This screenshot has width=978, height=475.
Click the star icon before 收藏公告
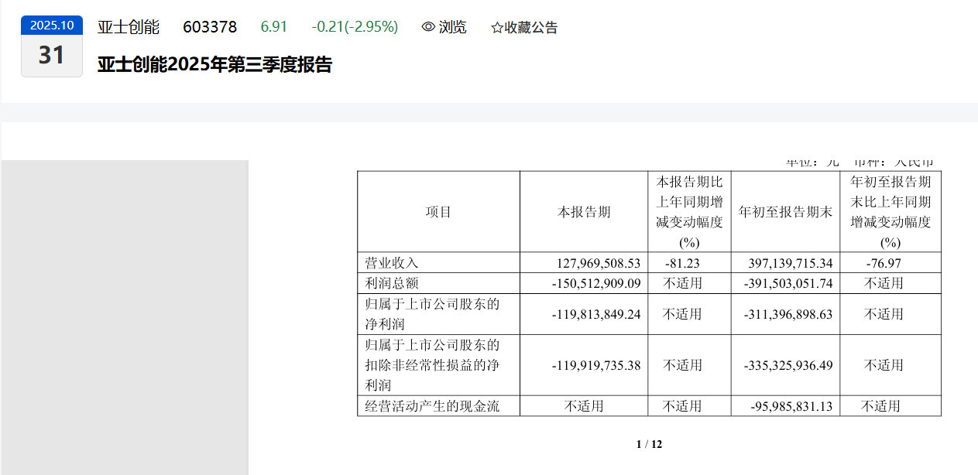pyautogui.click(x=497, y=28)
